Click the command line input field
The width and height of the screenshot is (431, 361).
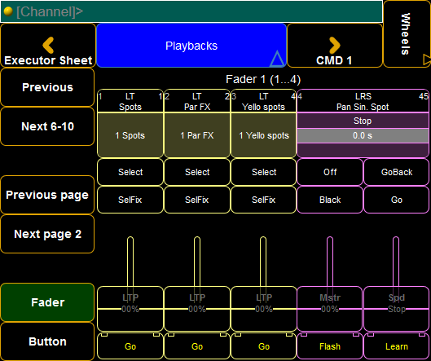(191, 11)
